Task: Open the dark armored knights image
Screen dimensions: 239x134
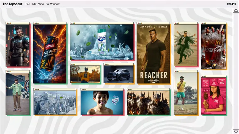Action: [x=148, y=103]
